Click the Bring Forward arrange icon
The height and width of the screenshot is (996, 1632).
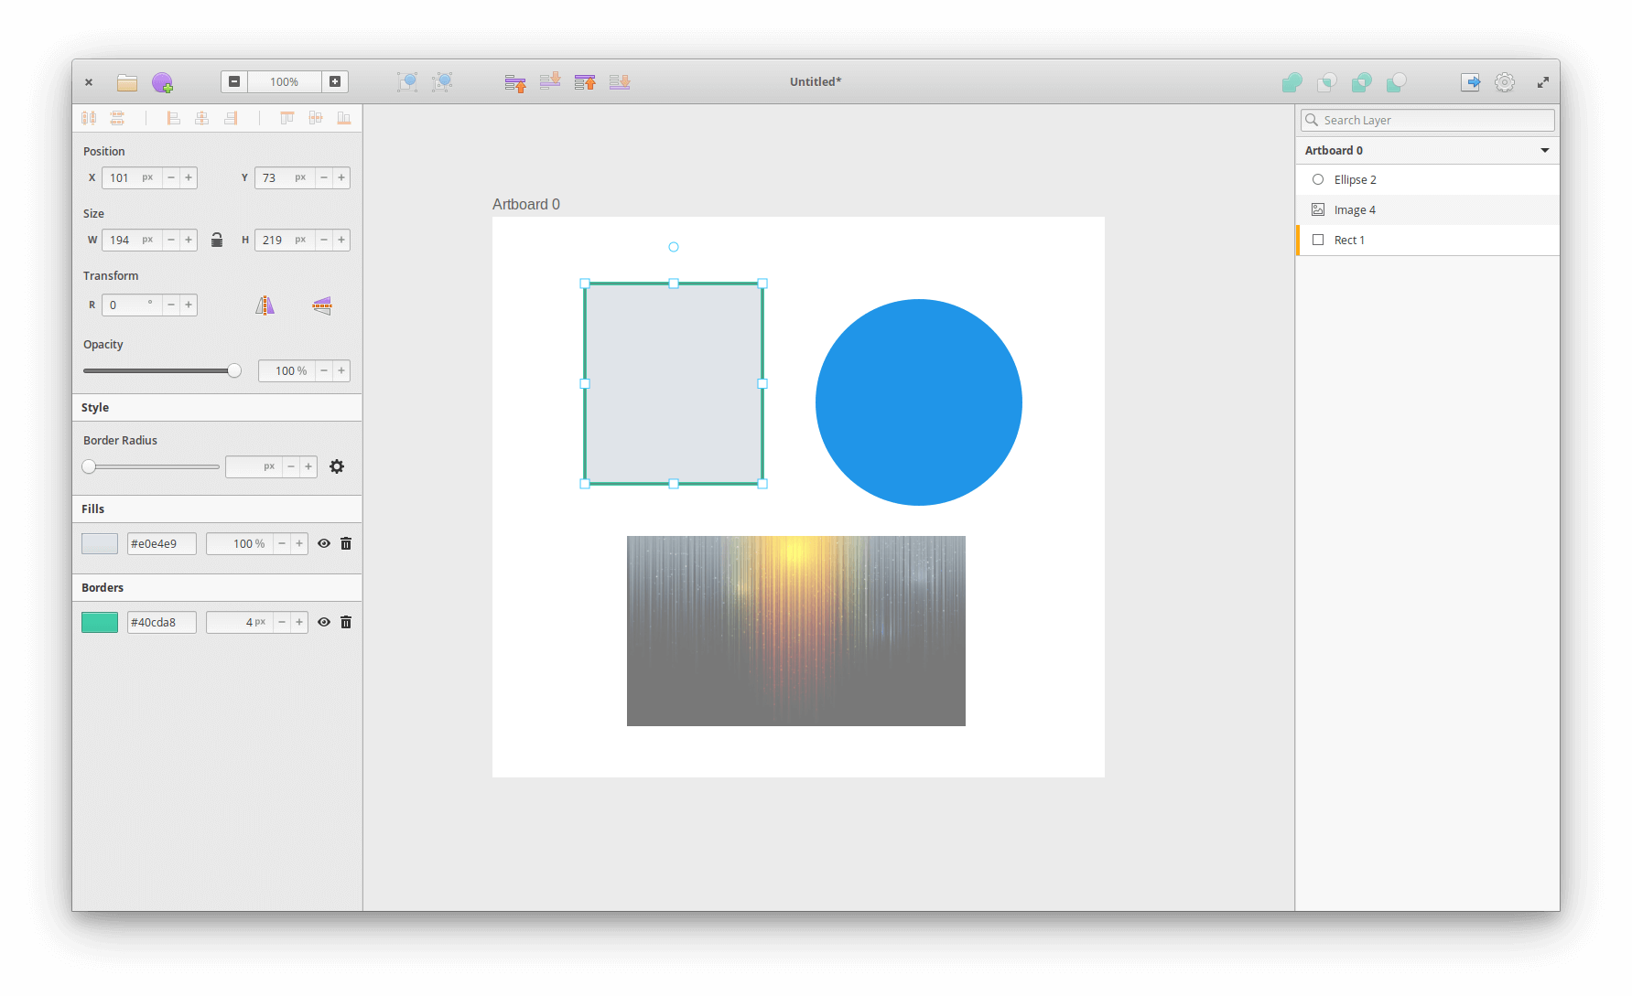click(515, 82)
